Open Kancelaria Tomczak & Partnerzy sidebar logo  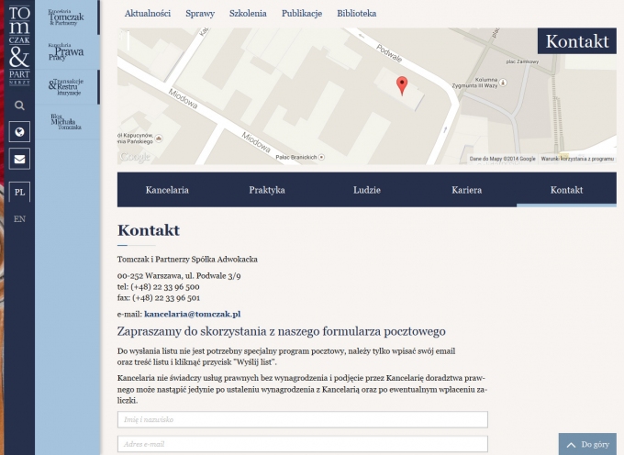click(66, 17)
